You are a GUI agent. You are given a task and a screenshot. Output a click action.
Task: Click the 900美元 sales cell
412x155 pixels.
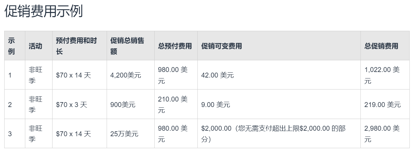click(x=123, y=105)
